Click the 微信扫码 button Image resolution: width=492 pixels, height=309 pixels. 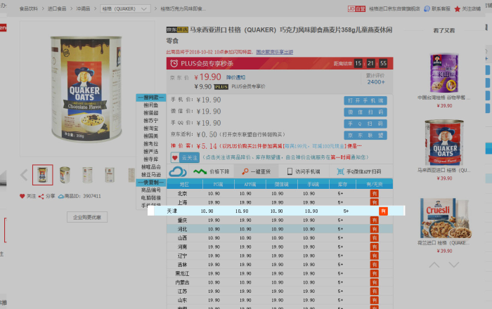tap(365, 112)
